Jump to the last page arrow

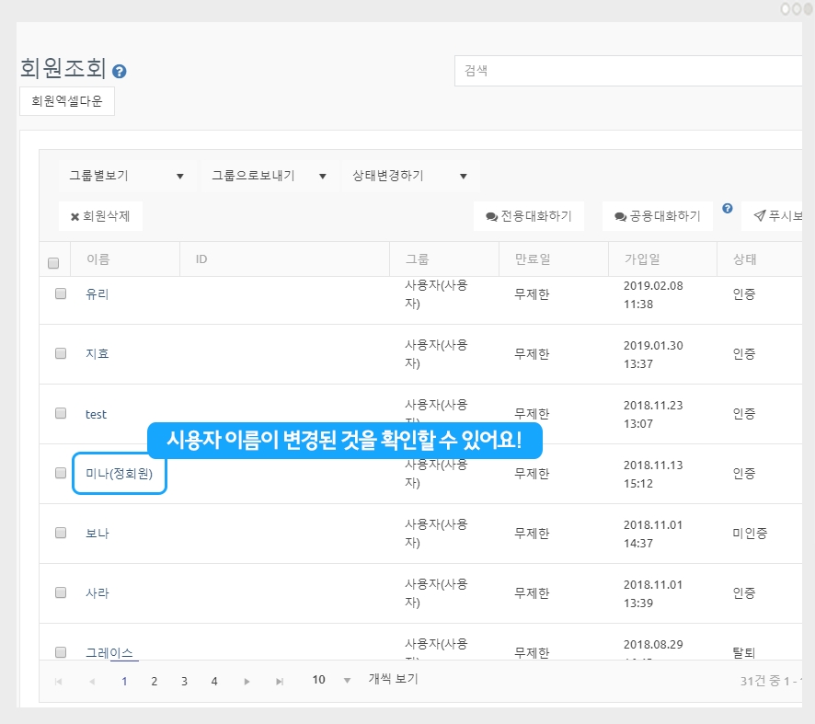pos(280,682)
